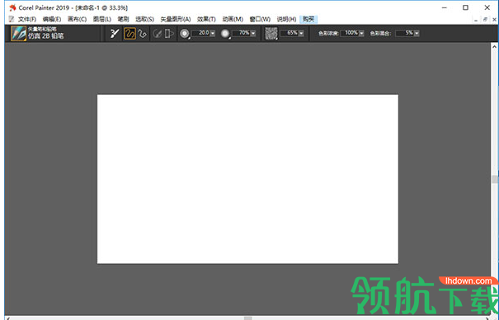The height and width of the screenshot is (320, 499).
Task: Click the 色彩浓度 100% value field
Action: pyautogui.click(x=350, y=33)
